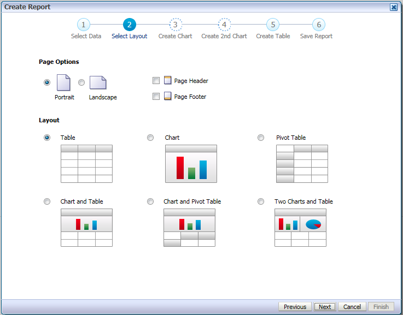This screenshot has height=315, width=403.
Task: Pick the Two Charts and Table radio button
Action: 261,201
